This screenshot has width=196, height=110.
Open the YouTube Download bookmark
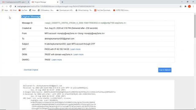tap(103, 10)
